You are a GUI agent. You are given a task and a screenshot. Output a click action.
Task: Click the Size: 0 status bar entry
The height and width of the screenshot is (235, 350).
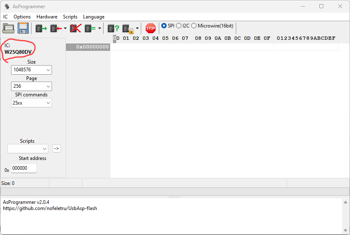point(8,183)
